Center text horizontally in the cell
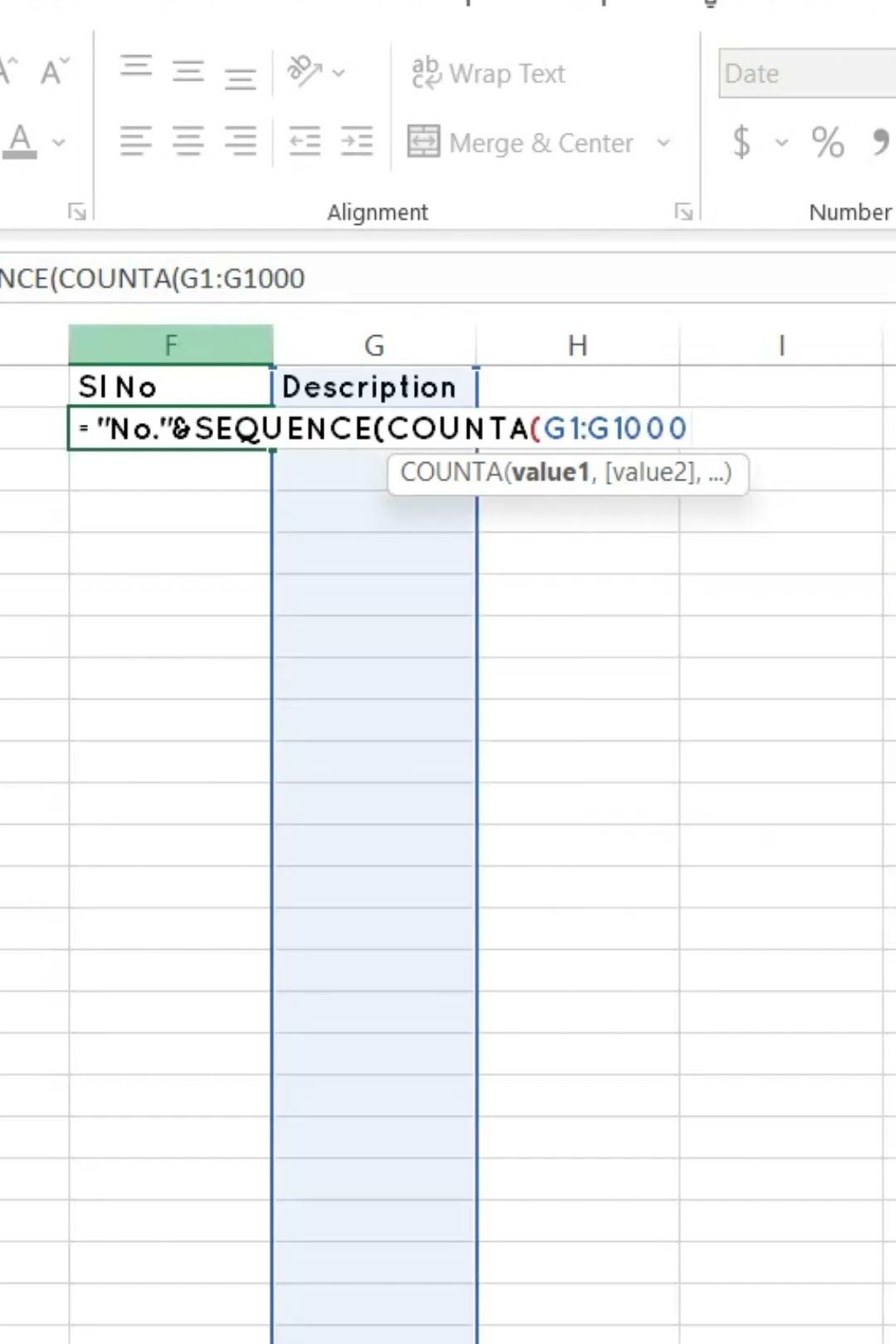896x1344 pixels. pyautogui.click(x=188, y=142)
